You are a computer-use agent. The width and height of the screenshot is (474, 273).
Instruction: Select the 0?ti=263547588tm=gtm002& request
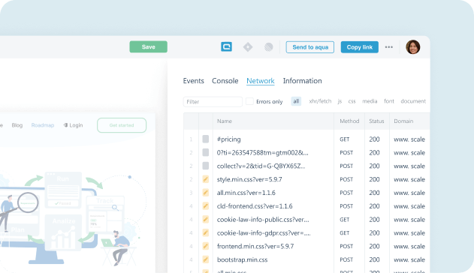[263, 153]
